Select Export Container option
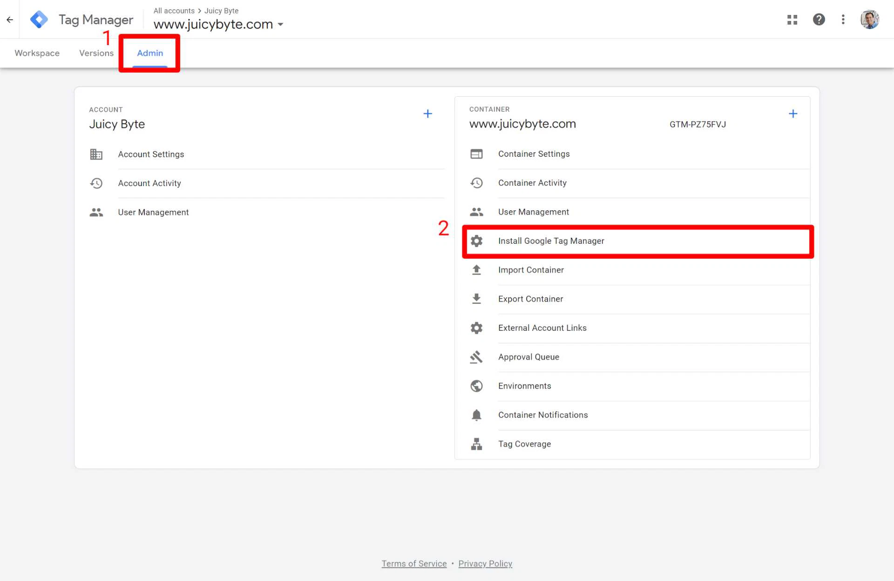Screen dimensions: 894x581 (530, 299)
